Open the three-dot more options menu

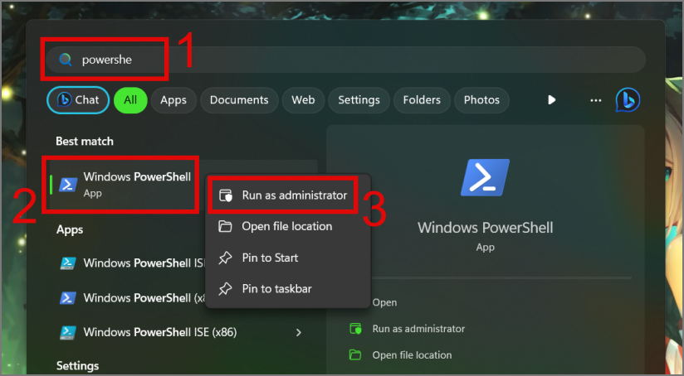pyautogui.click(x=596, y=100)
